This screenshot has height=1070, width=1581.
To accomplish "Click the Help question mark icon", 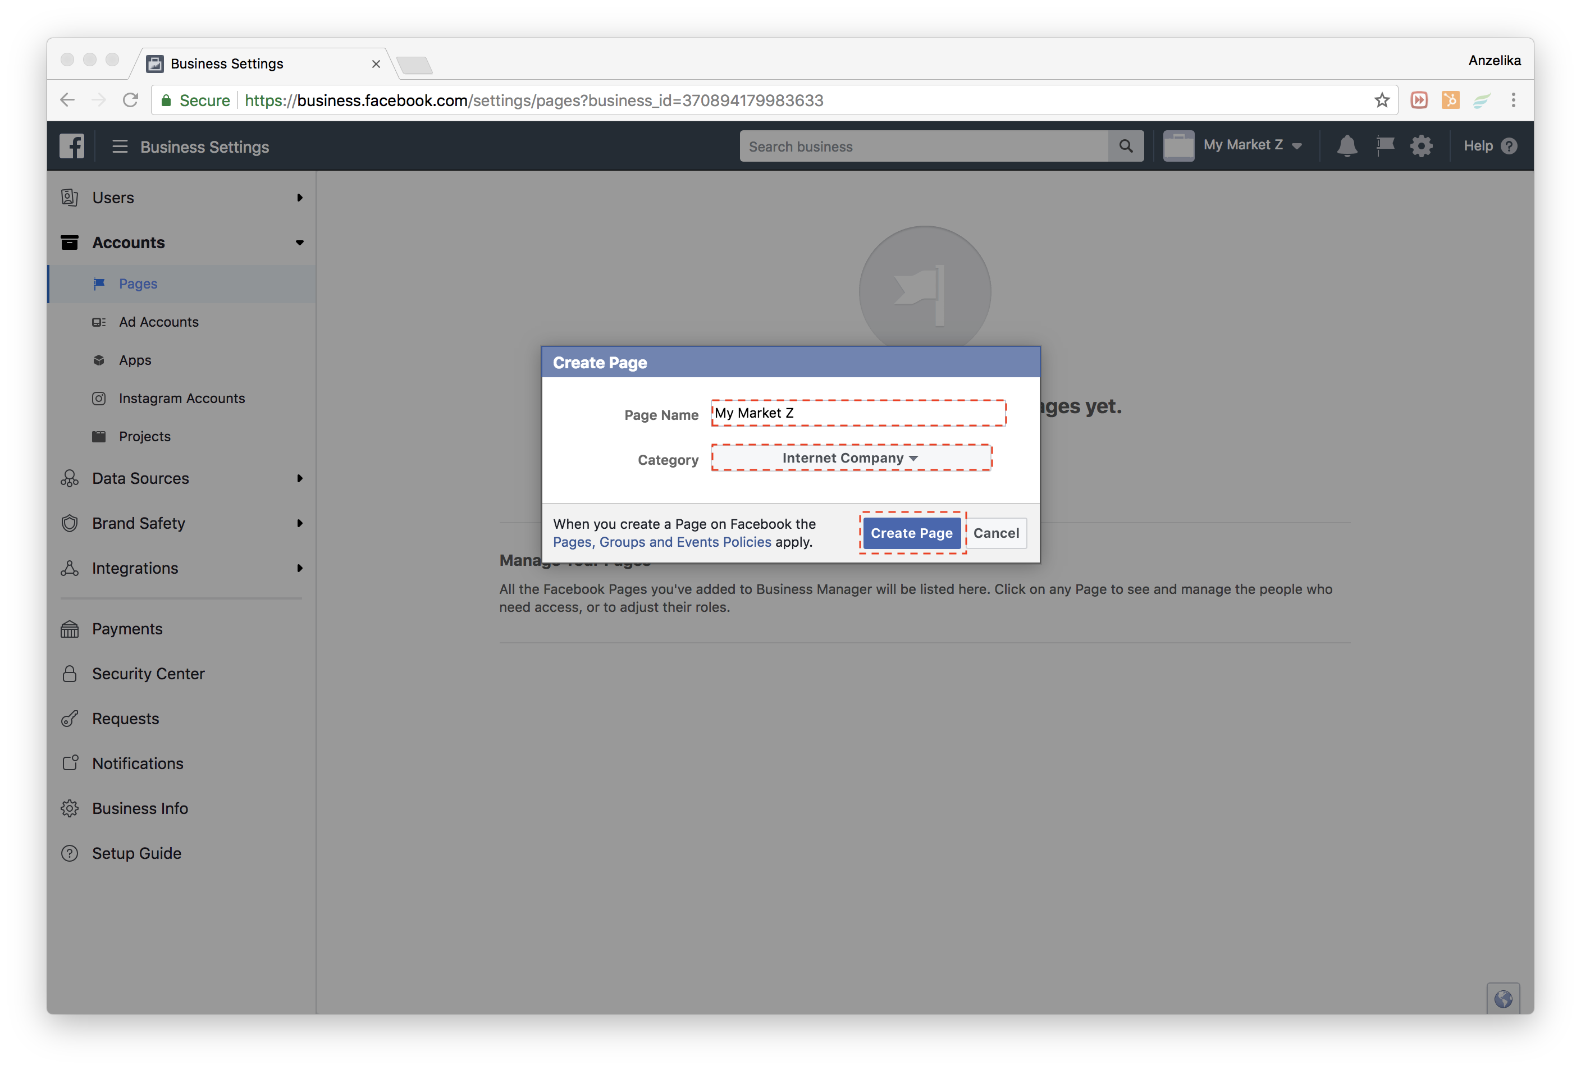I will pyautogui.click(x=1509, y=147).
